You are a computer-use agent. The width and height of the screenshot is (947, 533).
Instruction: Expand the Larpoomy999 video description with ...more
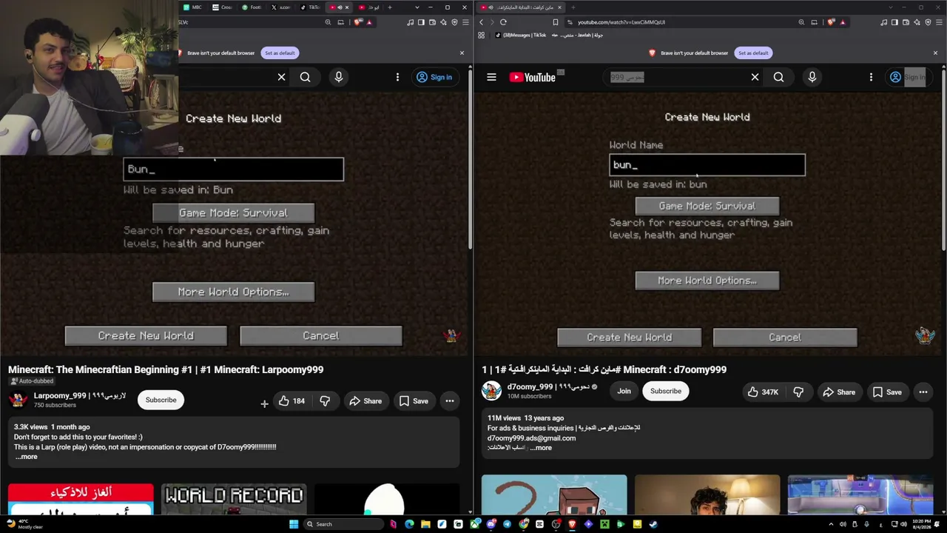(x=27, y=457)
